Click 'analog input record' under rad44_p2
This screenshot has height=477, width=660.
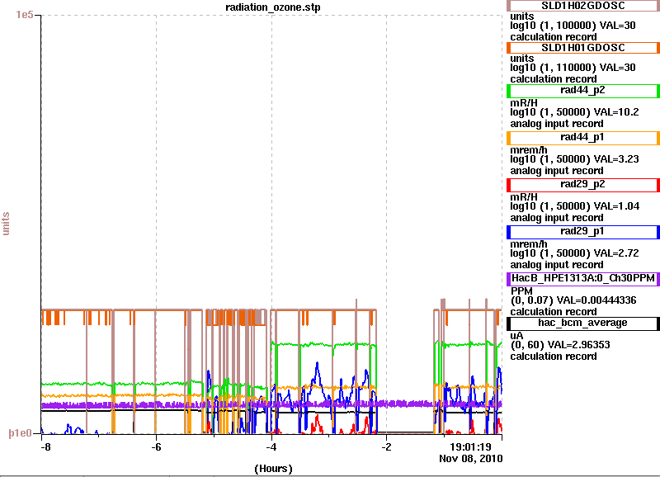click(x=556, y=124)
